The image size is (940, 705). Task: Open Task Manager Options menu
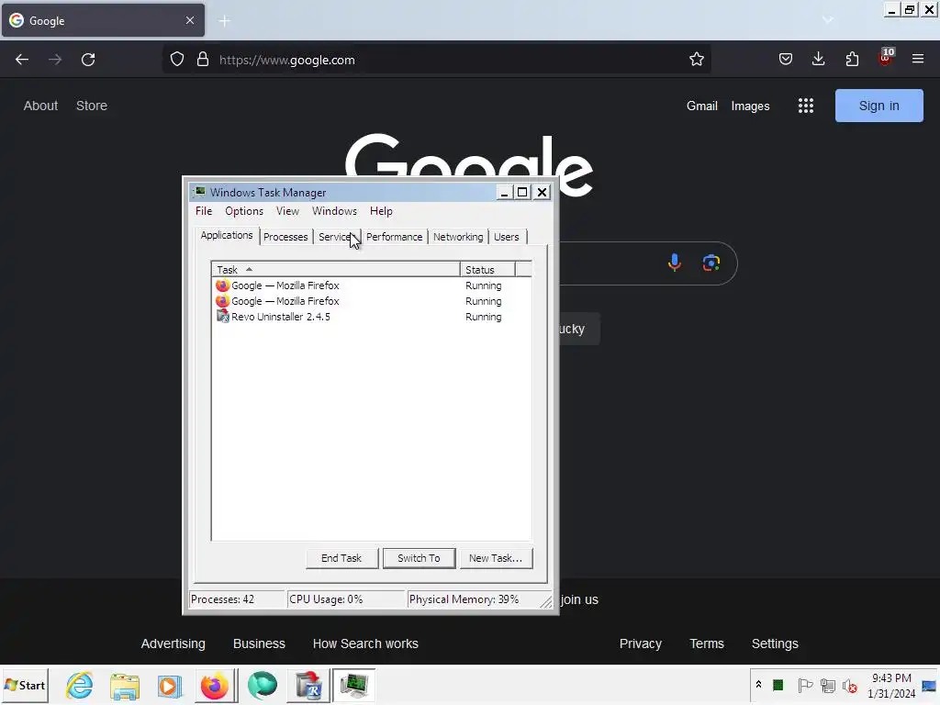[x=244, y=211]
